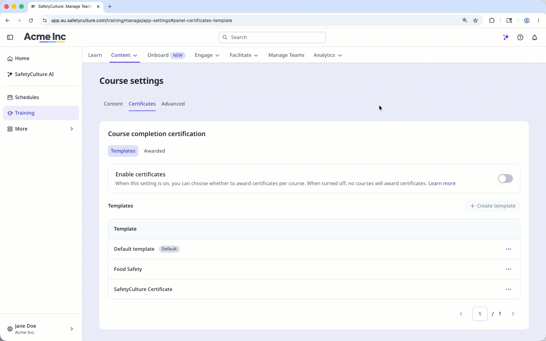
Task: Click SafetyCulture Certificate template name
Action: [x=143, y=289]
